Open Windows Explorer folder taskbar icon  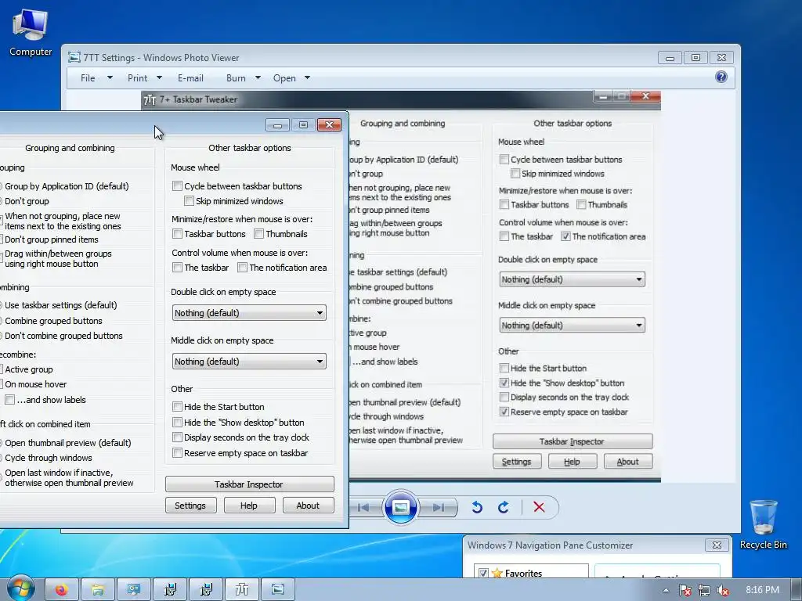98,590
